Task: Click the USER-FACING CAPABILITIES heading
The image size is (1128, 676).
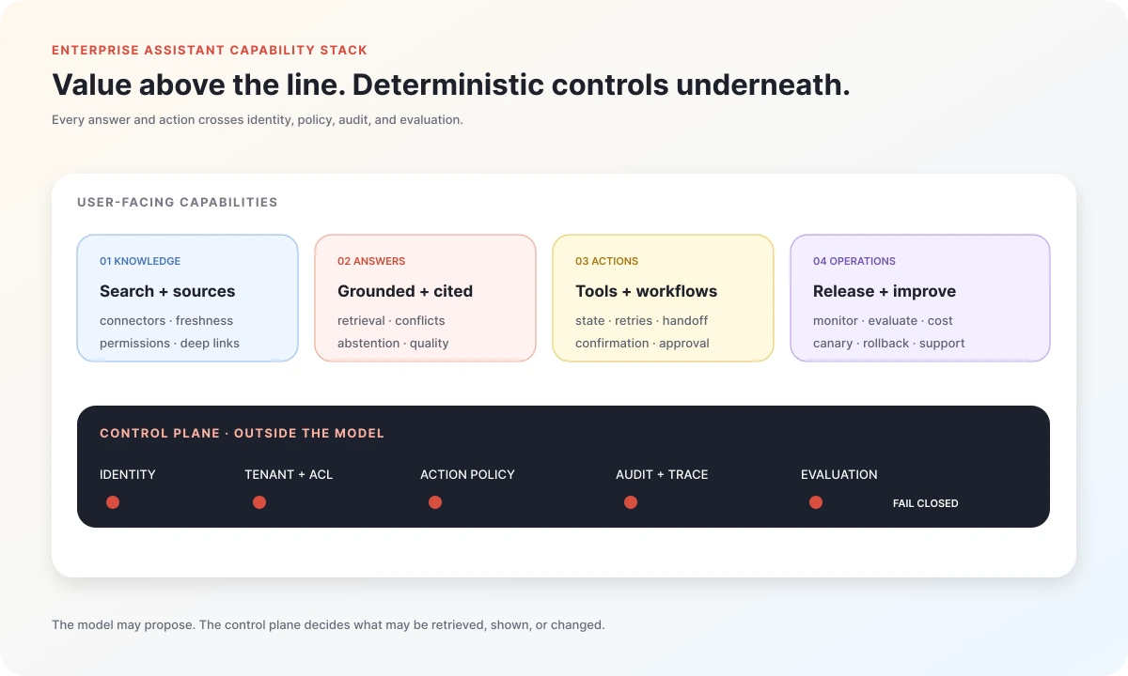Action: click(x=178, y=202)
